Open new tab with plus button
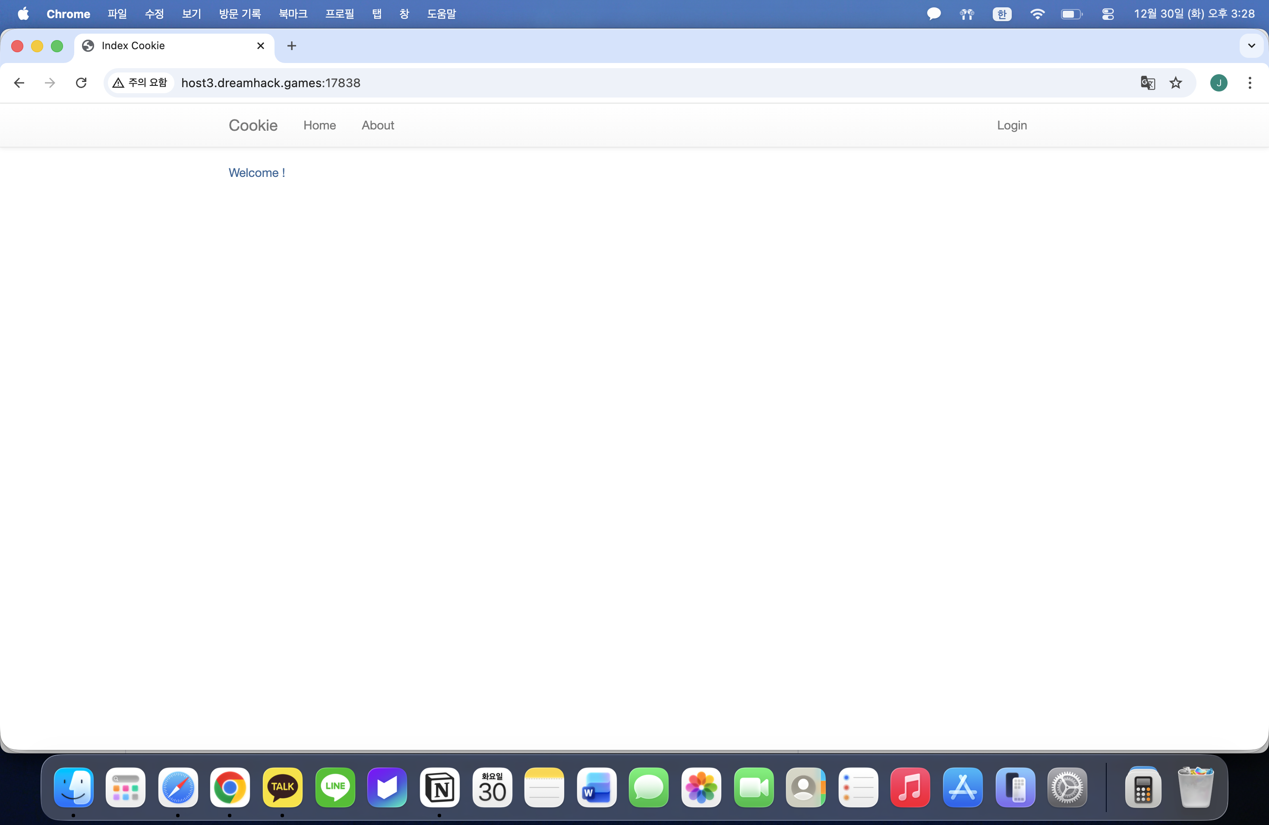 coord(291,46)
